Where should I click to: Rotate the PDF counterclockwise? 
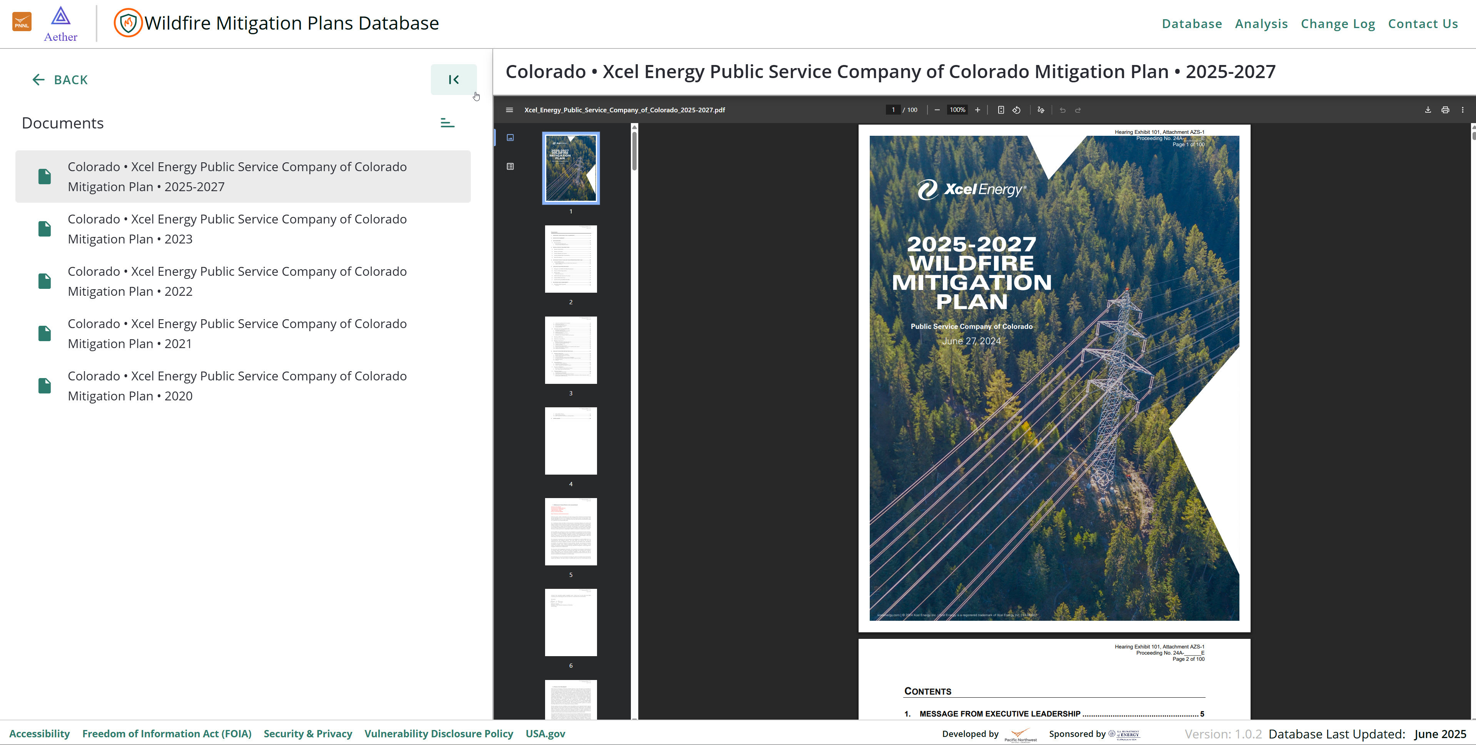pos(1016,110)
